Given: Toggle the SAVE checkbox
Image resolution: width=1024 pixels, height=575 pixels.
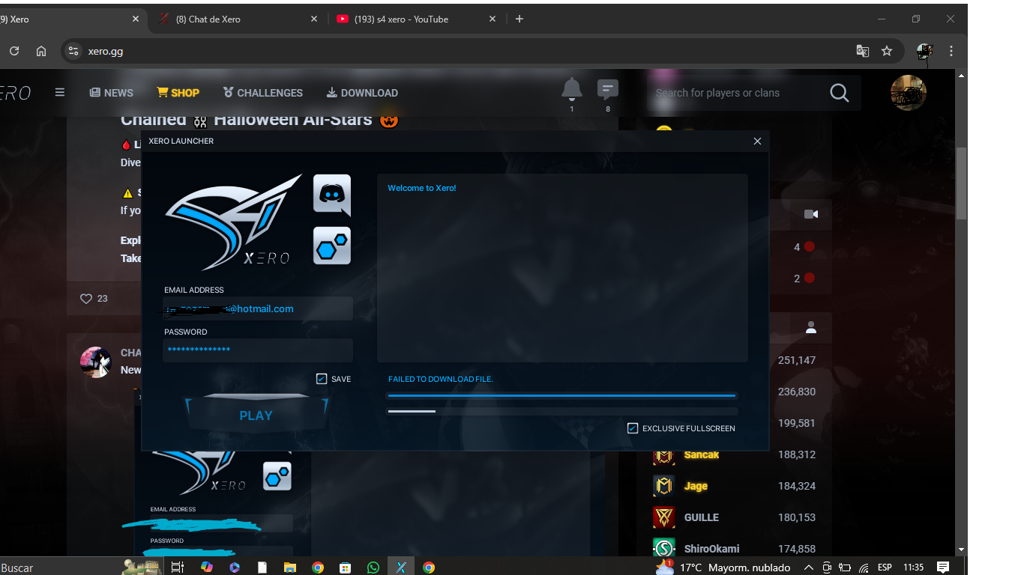Looking at the screenshot, I should 322,379.
